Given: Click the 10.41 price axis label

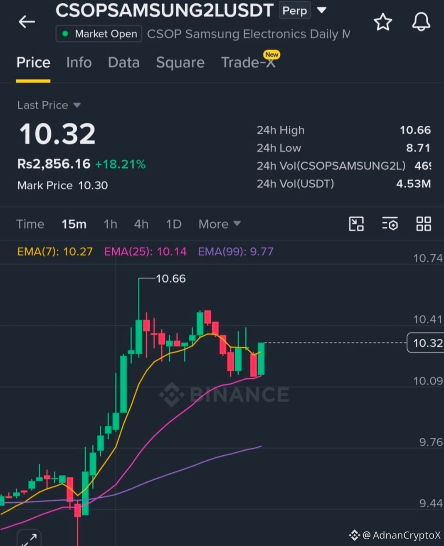Looking at the screenshot, I should click(428, 319).
